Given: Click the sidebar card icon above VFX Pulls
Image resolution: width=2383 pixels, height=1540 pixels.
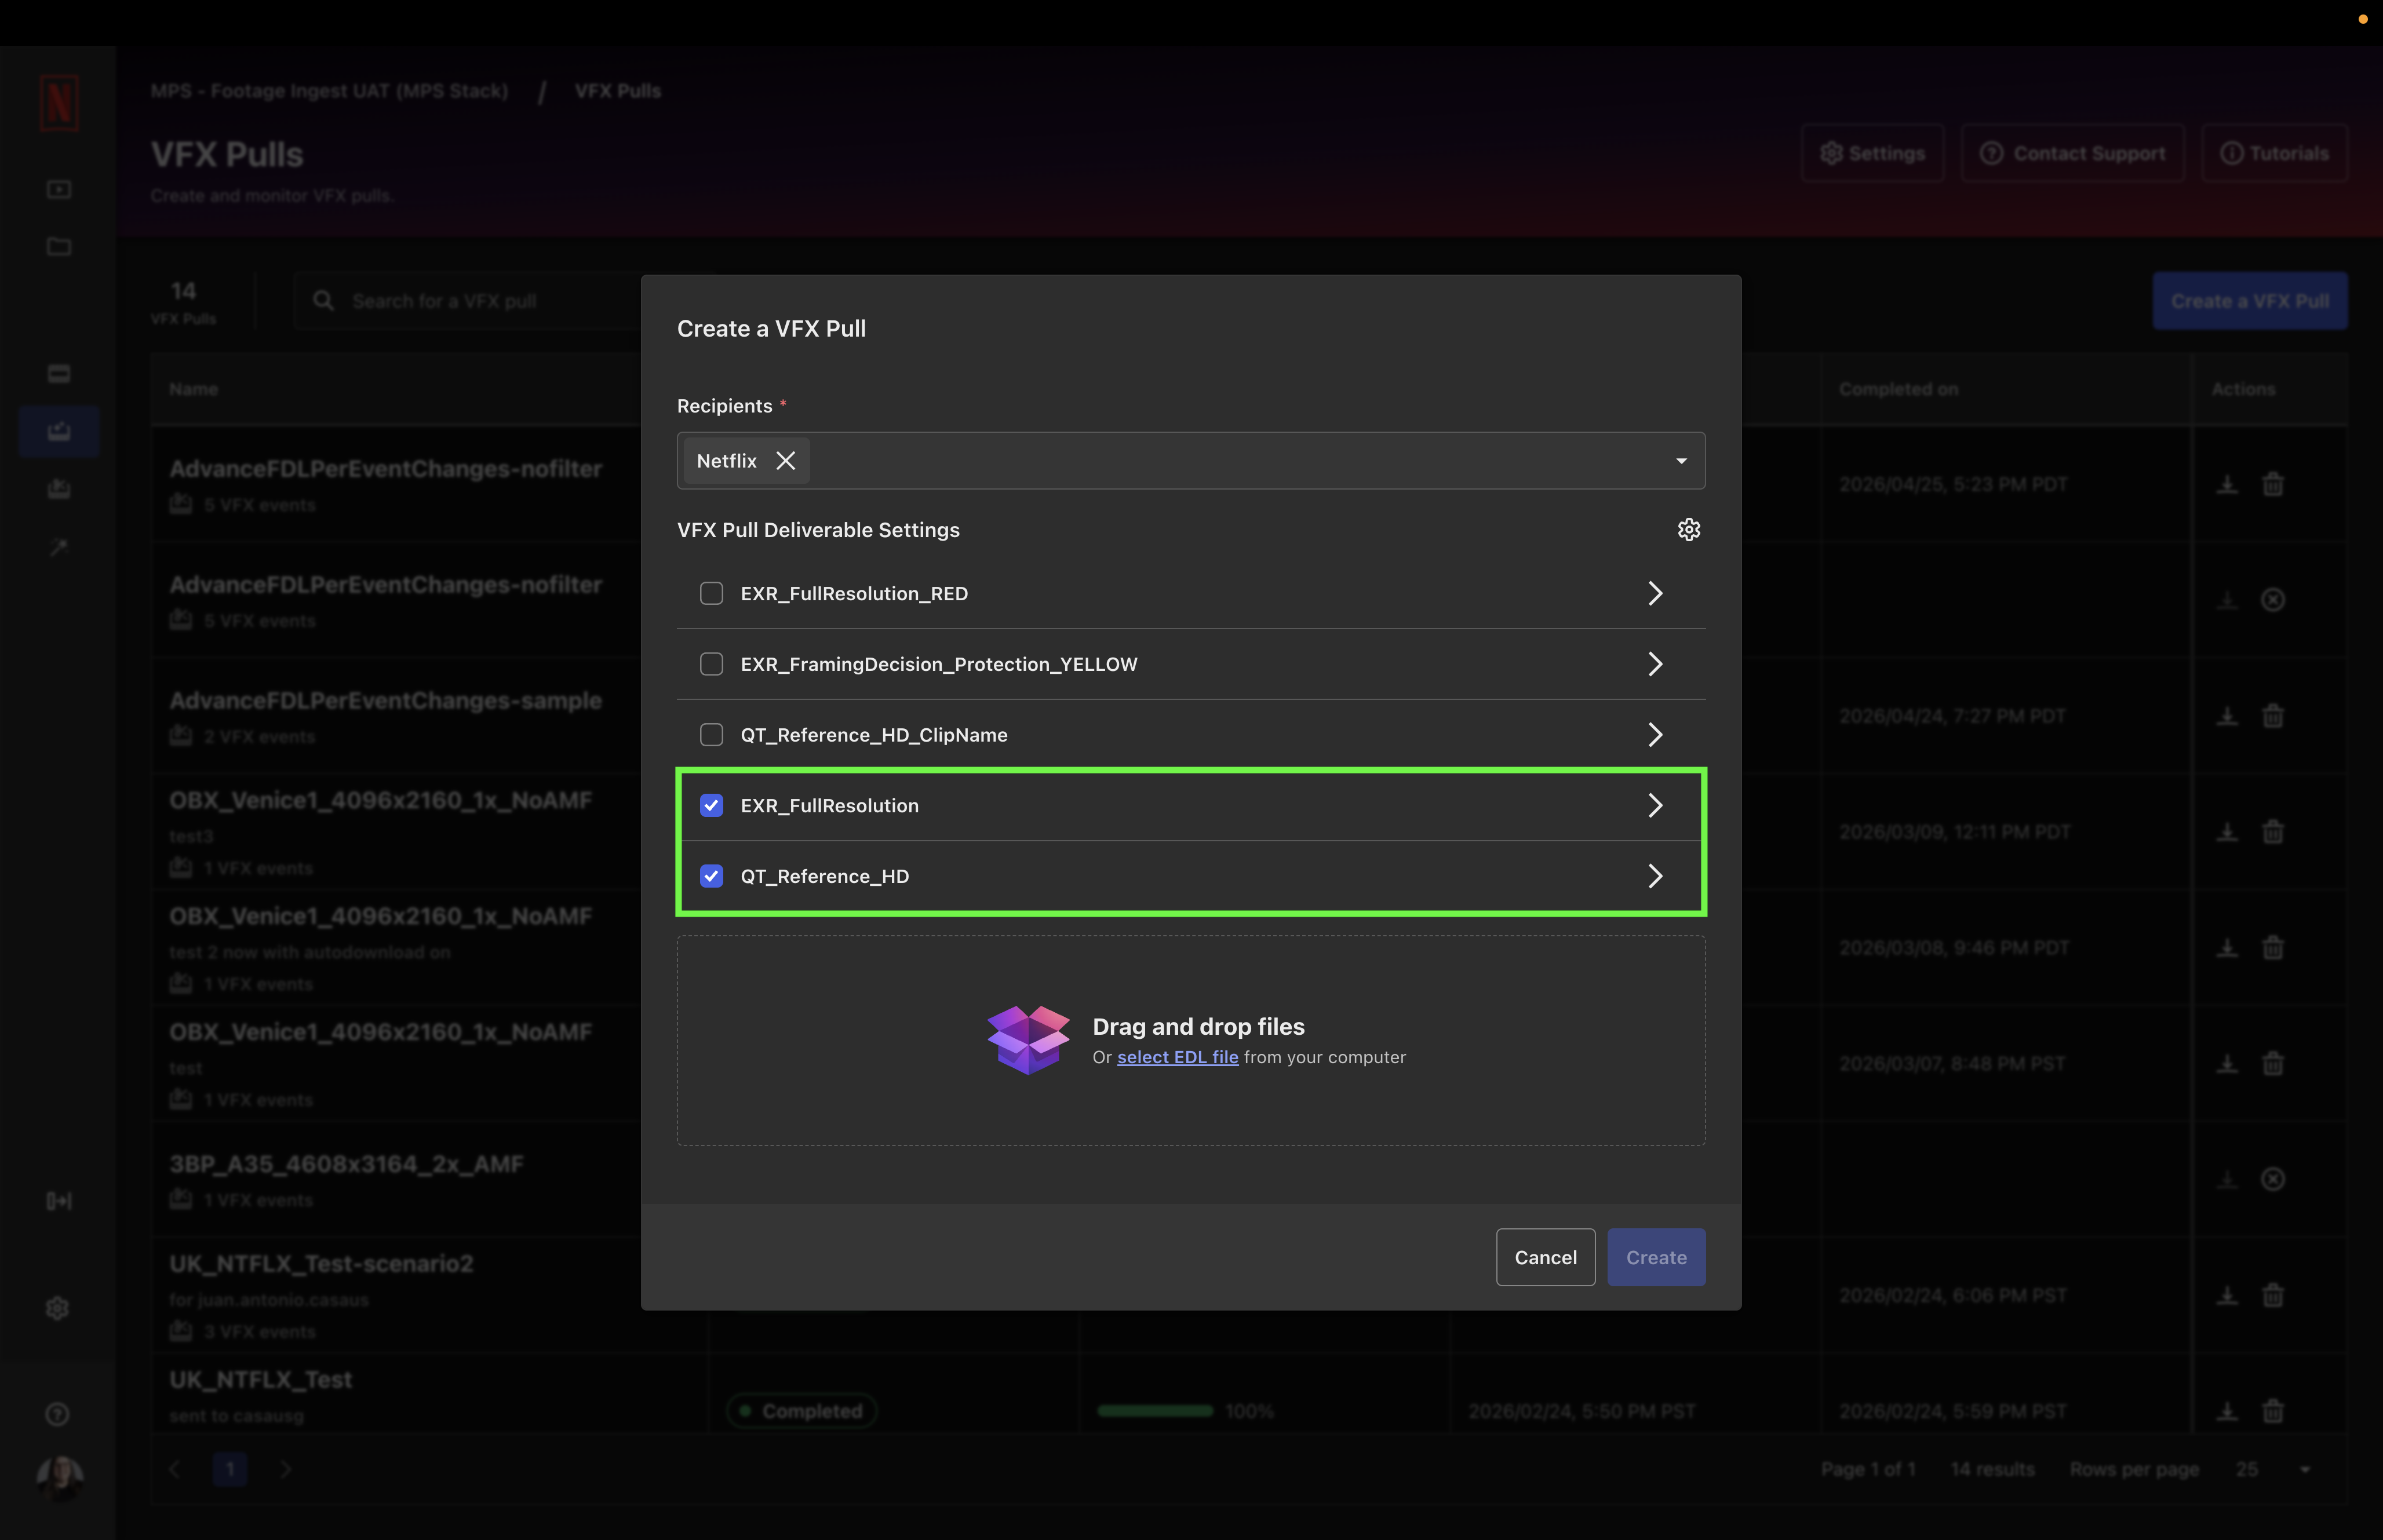Looking at the screenshot, I should coord(59,374).
